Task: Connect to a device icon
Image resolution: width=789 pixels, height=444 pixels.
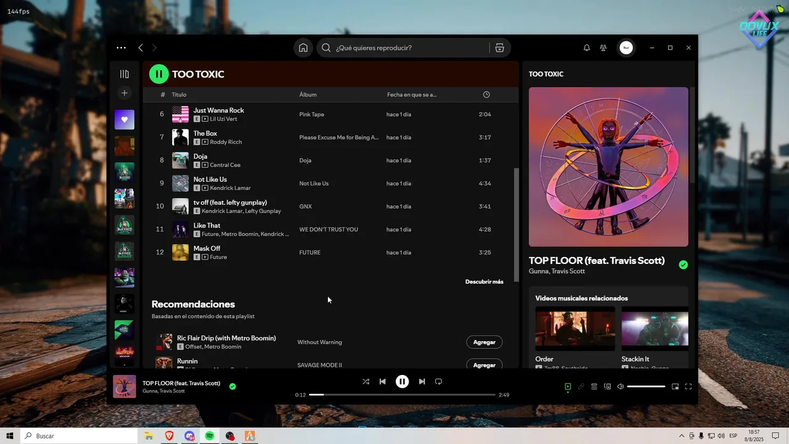Action: point(607,387)
